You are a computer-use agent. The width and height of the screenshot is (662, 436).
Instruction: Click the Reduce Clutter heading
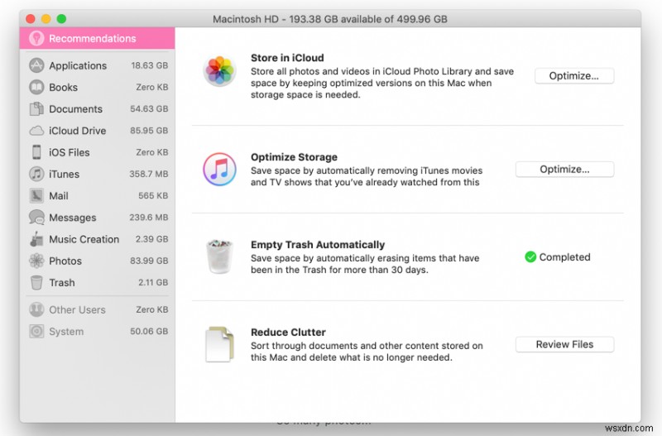[288, 332]
